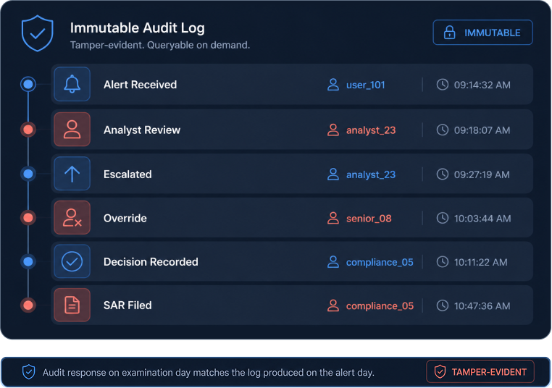
Task: Click the Alert Received label
Action: 140,85
